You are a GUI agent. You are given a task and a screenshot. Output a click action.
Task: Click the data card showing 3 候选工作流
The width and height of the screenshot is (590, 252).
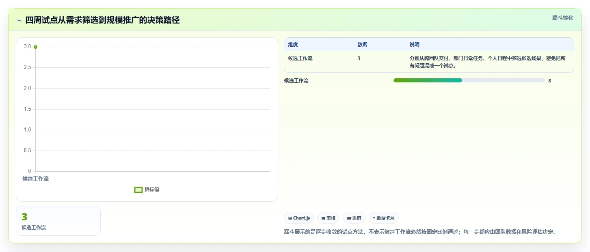click(x=58, y=221)
